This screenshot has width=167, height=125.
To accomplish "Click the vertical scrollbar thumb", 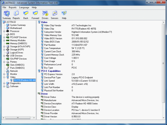I will [x=163, y=63].
